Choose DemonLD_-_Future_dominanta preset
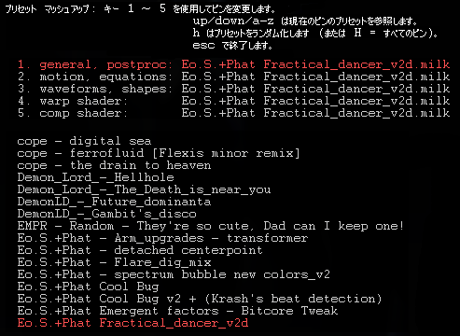This screenshot has width=460, height=336. (114, 202)
